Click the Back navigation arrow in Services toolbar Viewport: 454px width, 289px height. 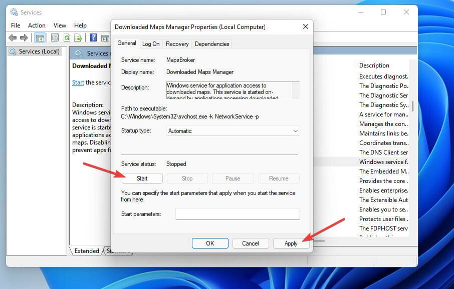pos(12,37)
